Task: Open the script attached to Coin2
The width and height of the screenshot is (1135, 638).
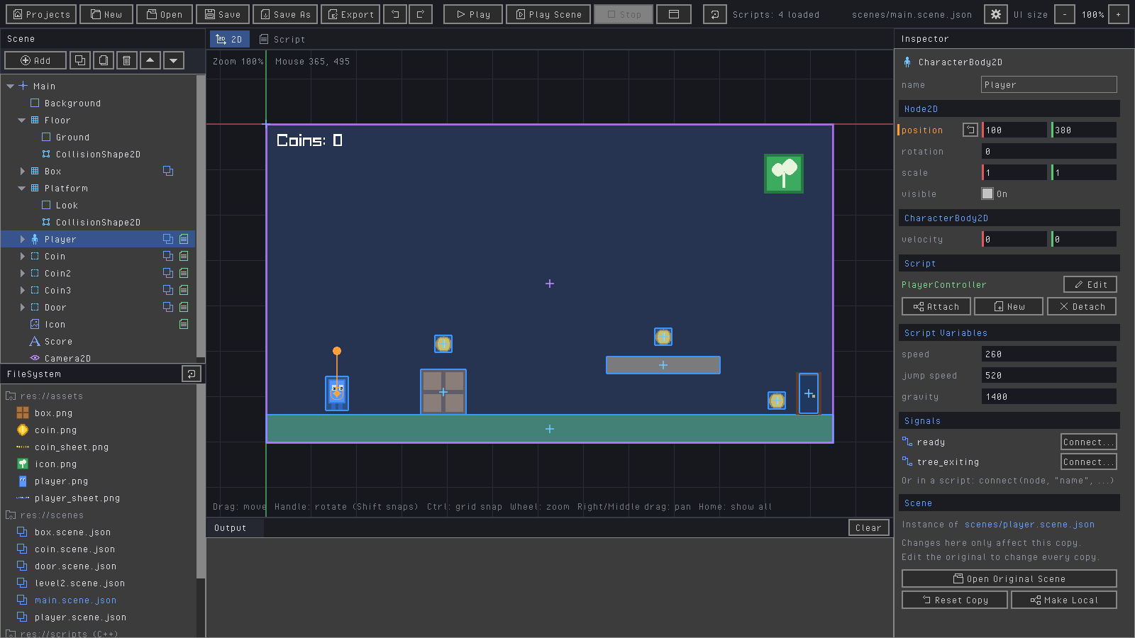Action: click(x=184, y=273)
